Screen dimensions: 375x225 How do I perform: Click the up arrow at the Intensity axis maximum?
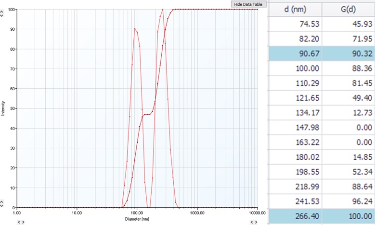pyautogui.click(x=2, y=12)
